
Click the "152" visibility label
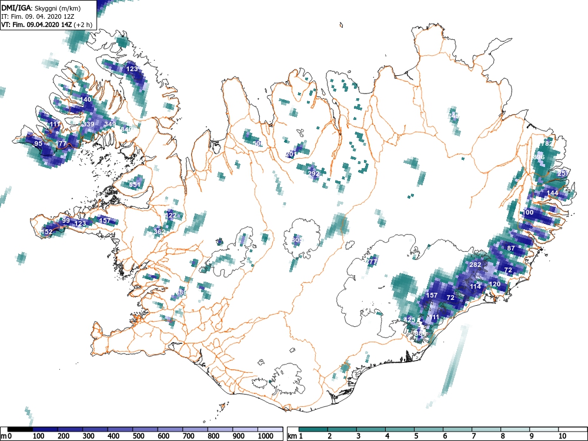point(47,232)
